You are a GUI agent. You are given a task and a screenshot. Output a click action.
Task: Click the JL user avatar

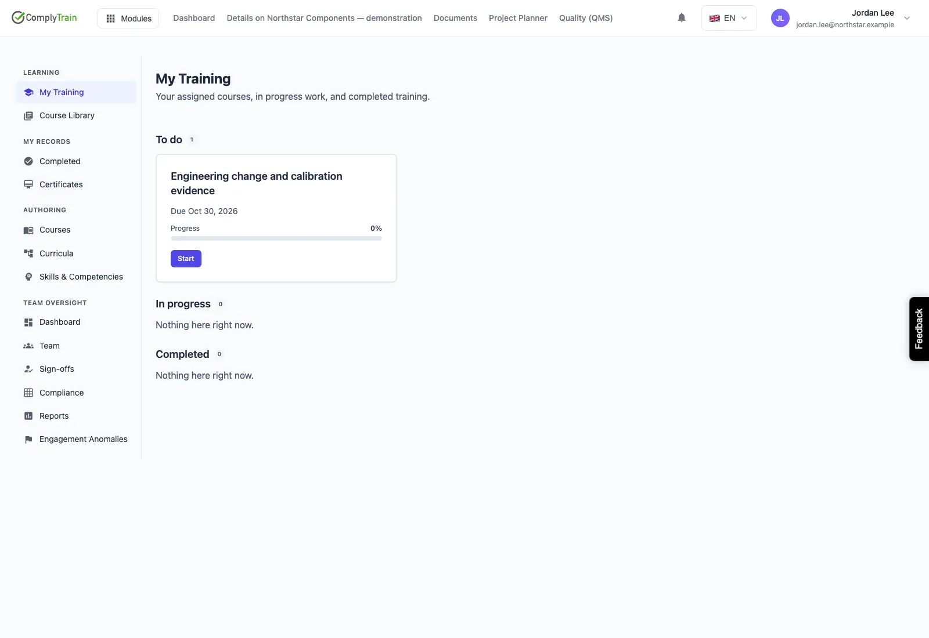pos(780,18)
